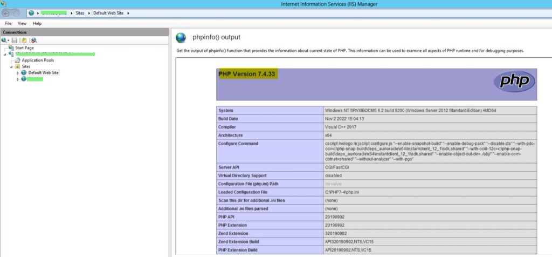Screen dimensions: 552x257
Task: Click the 'Visual C++ 2017' value
Action: [340, 127]
